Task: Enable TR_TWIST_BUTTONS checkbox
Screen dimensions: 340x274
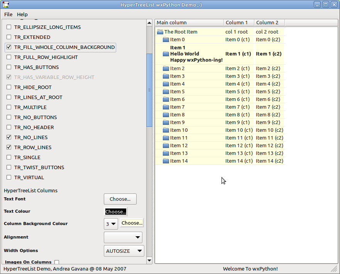Action: [9, 167]
